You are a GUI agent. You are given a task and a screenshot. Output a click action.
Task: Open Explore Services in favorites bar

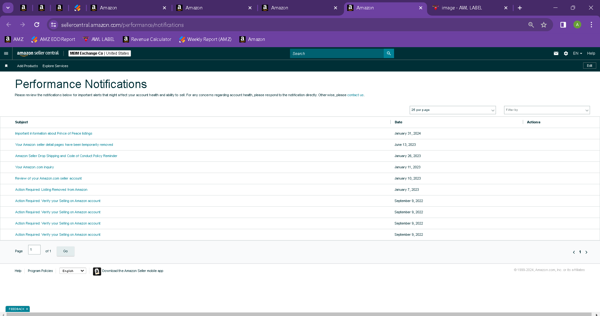pyautogui.click(x=55, y=66)
